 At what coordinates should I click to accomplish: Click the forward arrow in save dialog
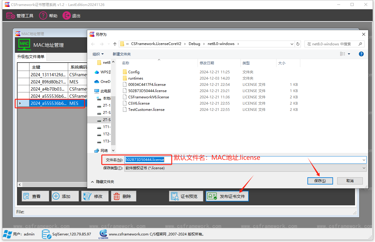point(102,44)
